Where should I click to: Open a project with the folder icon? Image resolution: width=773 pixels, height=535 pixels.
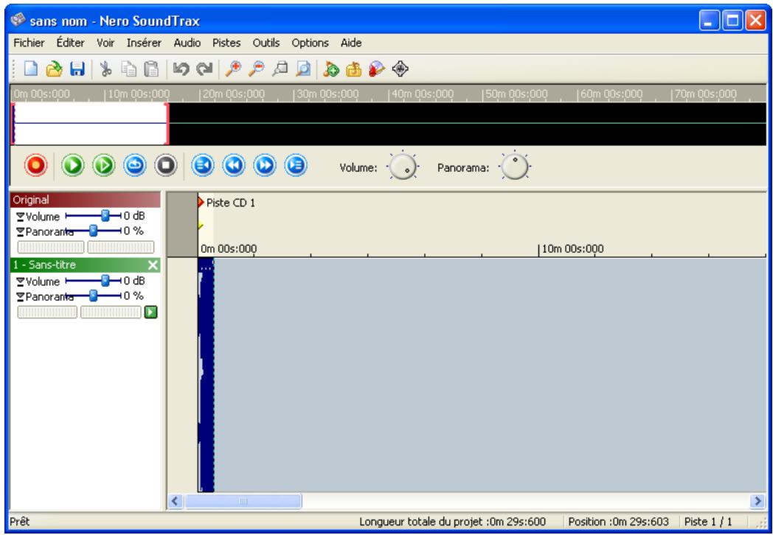click(54, 69)
